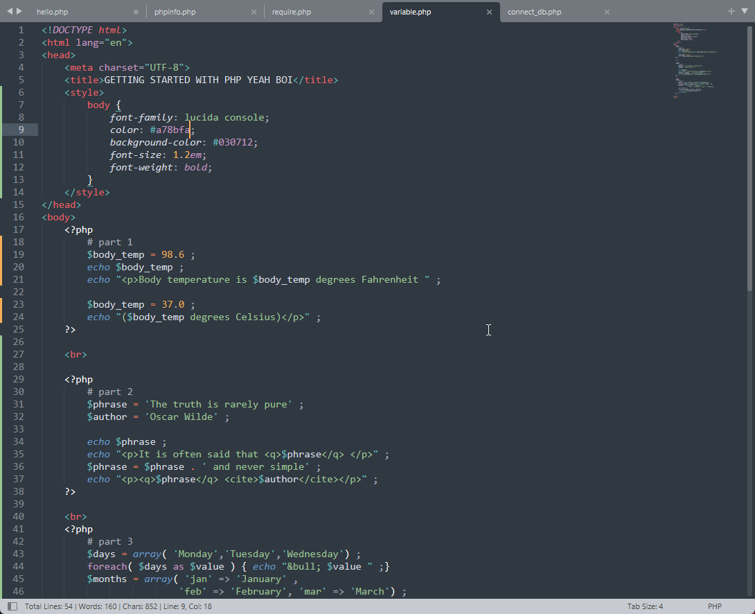Close the require.php tab
Viewport: 755px width, 614px height.
point(371,12)
